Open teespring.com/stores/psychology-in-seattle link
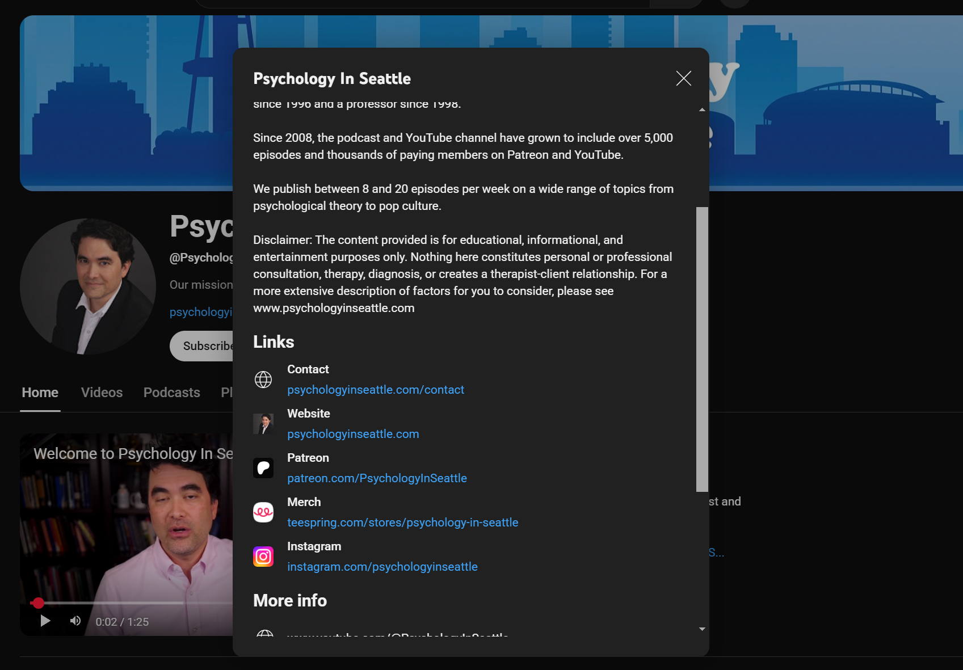This screenshot has width=963, height=670. click(x=403, y=522)
